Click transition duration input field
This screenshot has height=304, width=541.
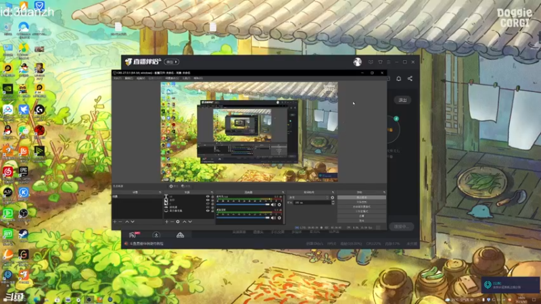312,203
